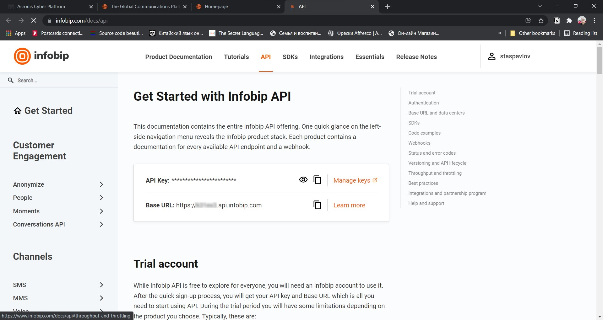This screenshot has height=320, width=603.
Task: Open Other bookmarks folder
Action: click(x=533, y=33)
